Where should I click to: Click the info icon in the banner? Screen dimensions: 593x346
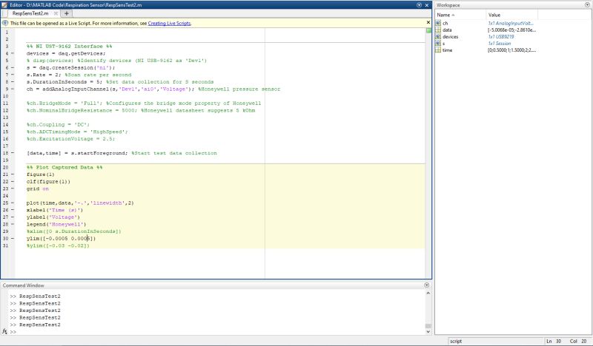click(x=5, y=23)
